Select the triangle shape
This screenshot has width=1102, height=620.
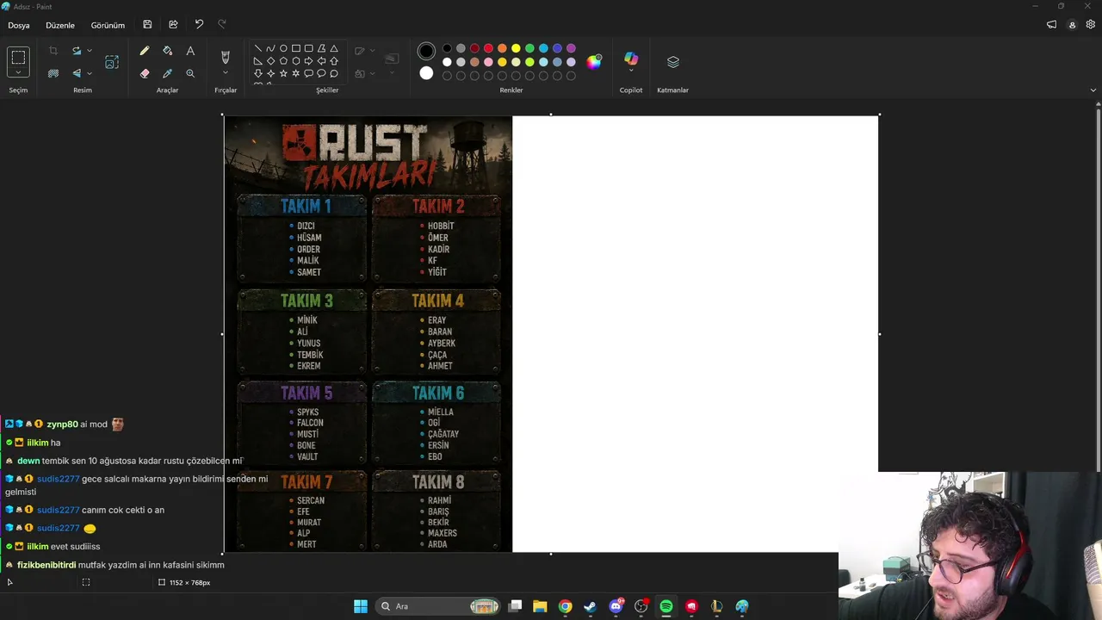[x=334, y=49]
